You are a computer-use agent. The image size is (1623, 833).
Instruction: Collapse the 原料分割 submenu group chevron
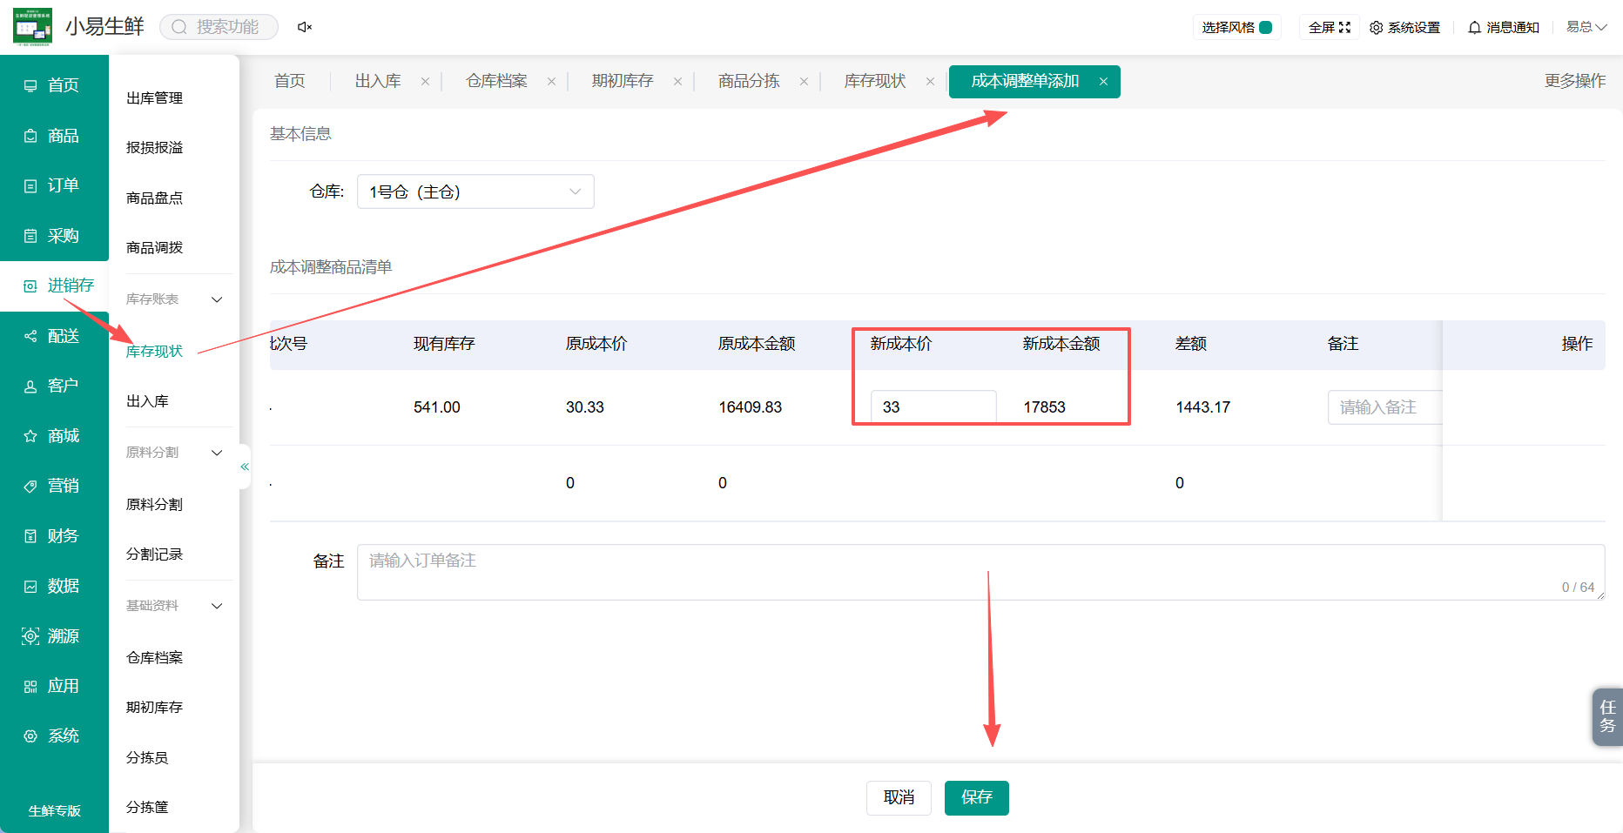[217, 453]
